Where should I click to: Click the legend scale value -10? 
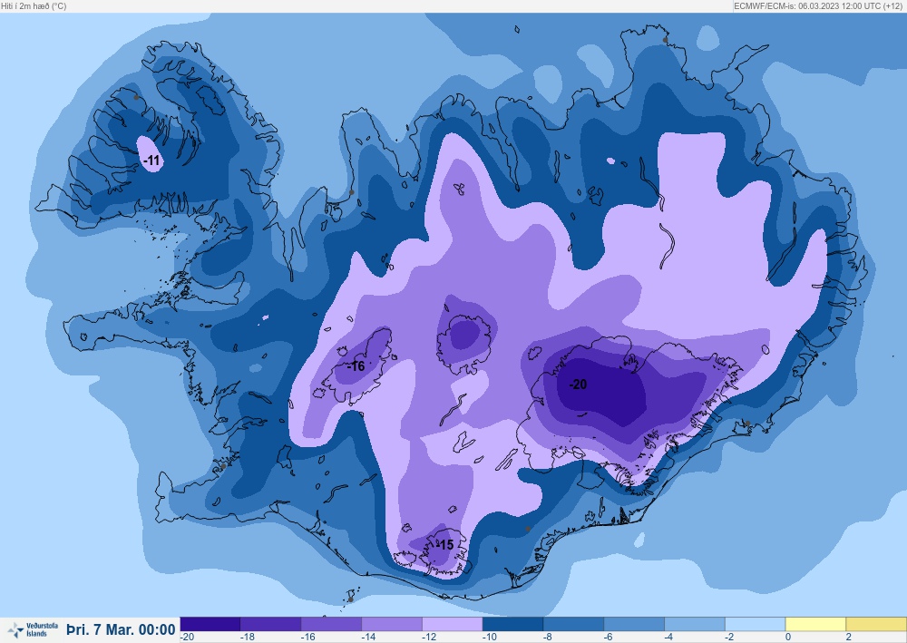pos(490,637)
